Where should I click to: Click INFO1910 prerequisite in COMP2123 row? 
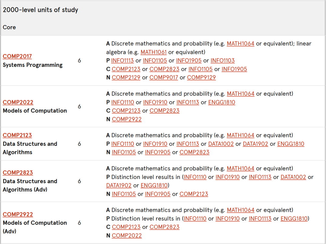[x=155, y=144]
